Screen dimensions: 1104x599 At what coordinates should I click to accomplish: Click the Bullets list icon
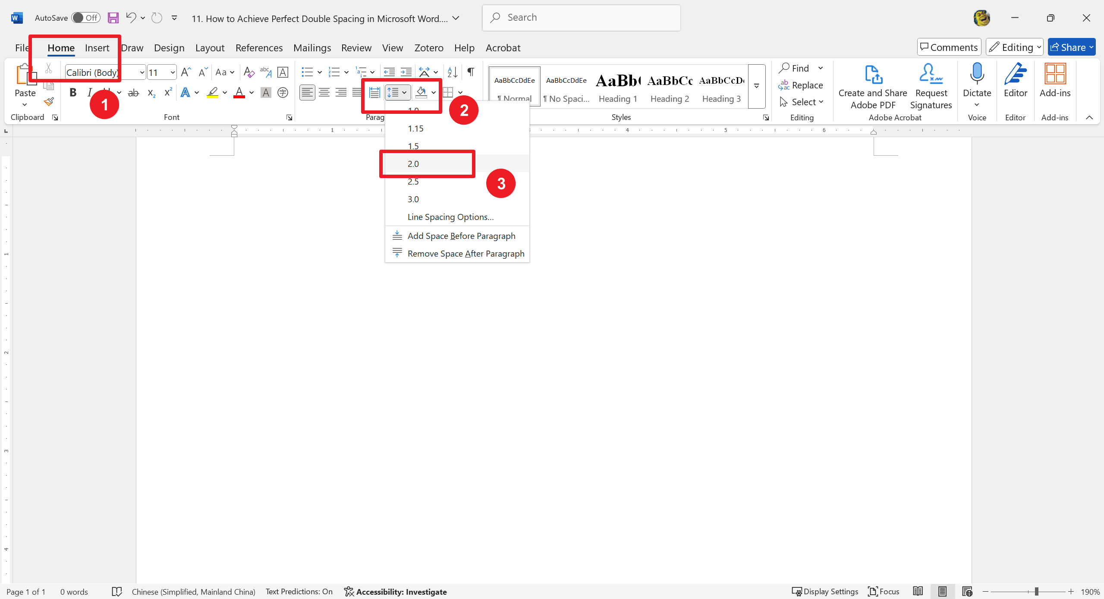pyautogui.click(x=308, y=72)
